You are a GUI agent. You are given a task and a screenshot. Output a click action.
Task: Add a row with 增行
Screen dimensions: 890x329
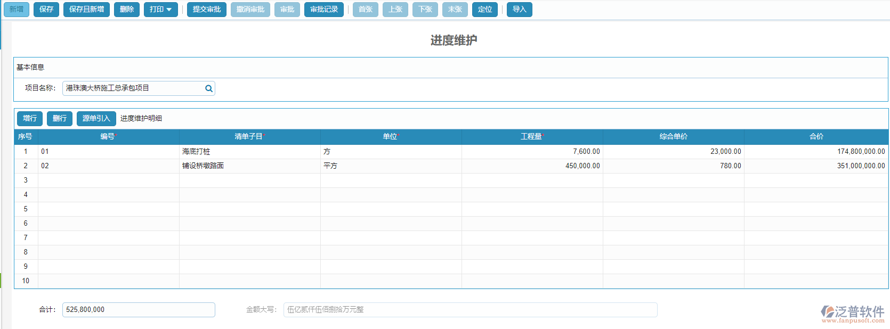click(30, 118)
